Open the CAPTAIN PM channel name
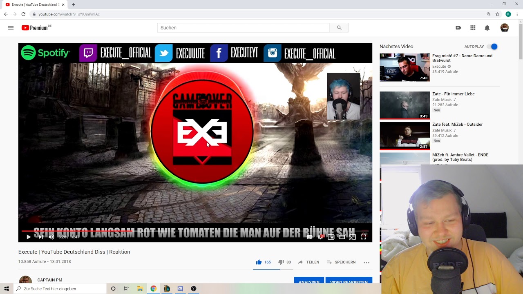Screen dimensions: 523x294 (50, 280)
